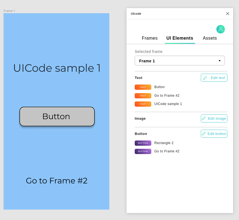Switch to the Frames tab

pyautogui.click(x=150, y=38)
